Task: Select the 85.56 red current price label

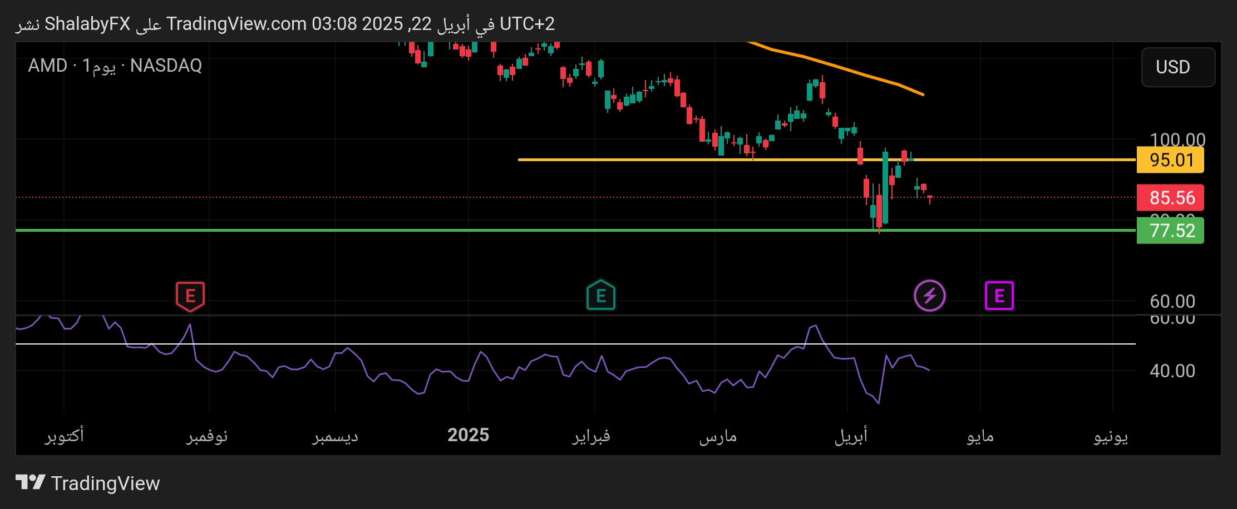Action: [x=1170, y=198]
